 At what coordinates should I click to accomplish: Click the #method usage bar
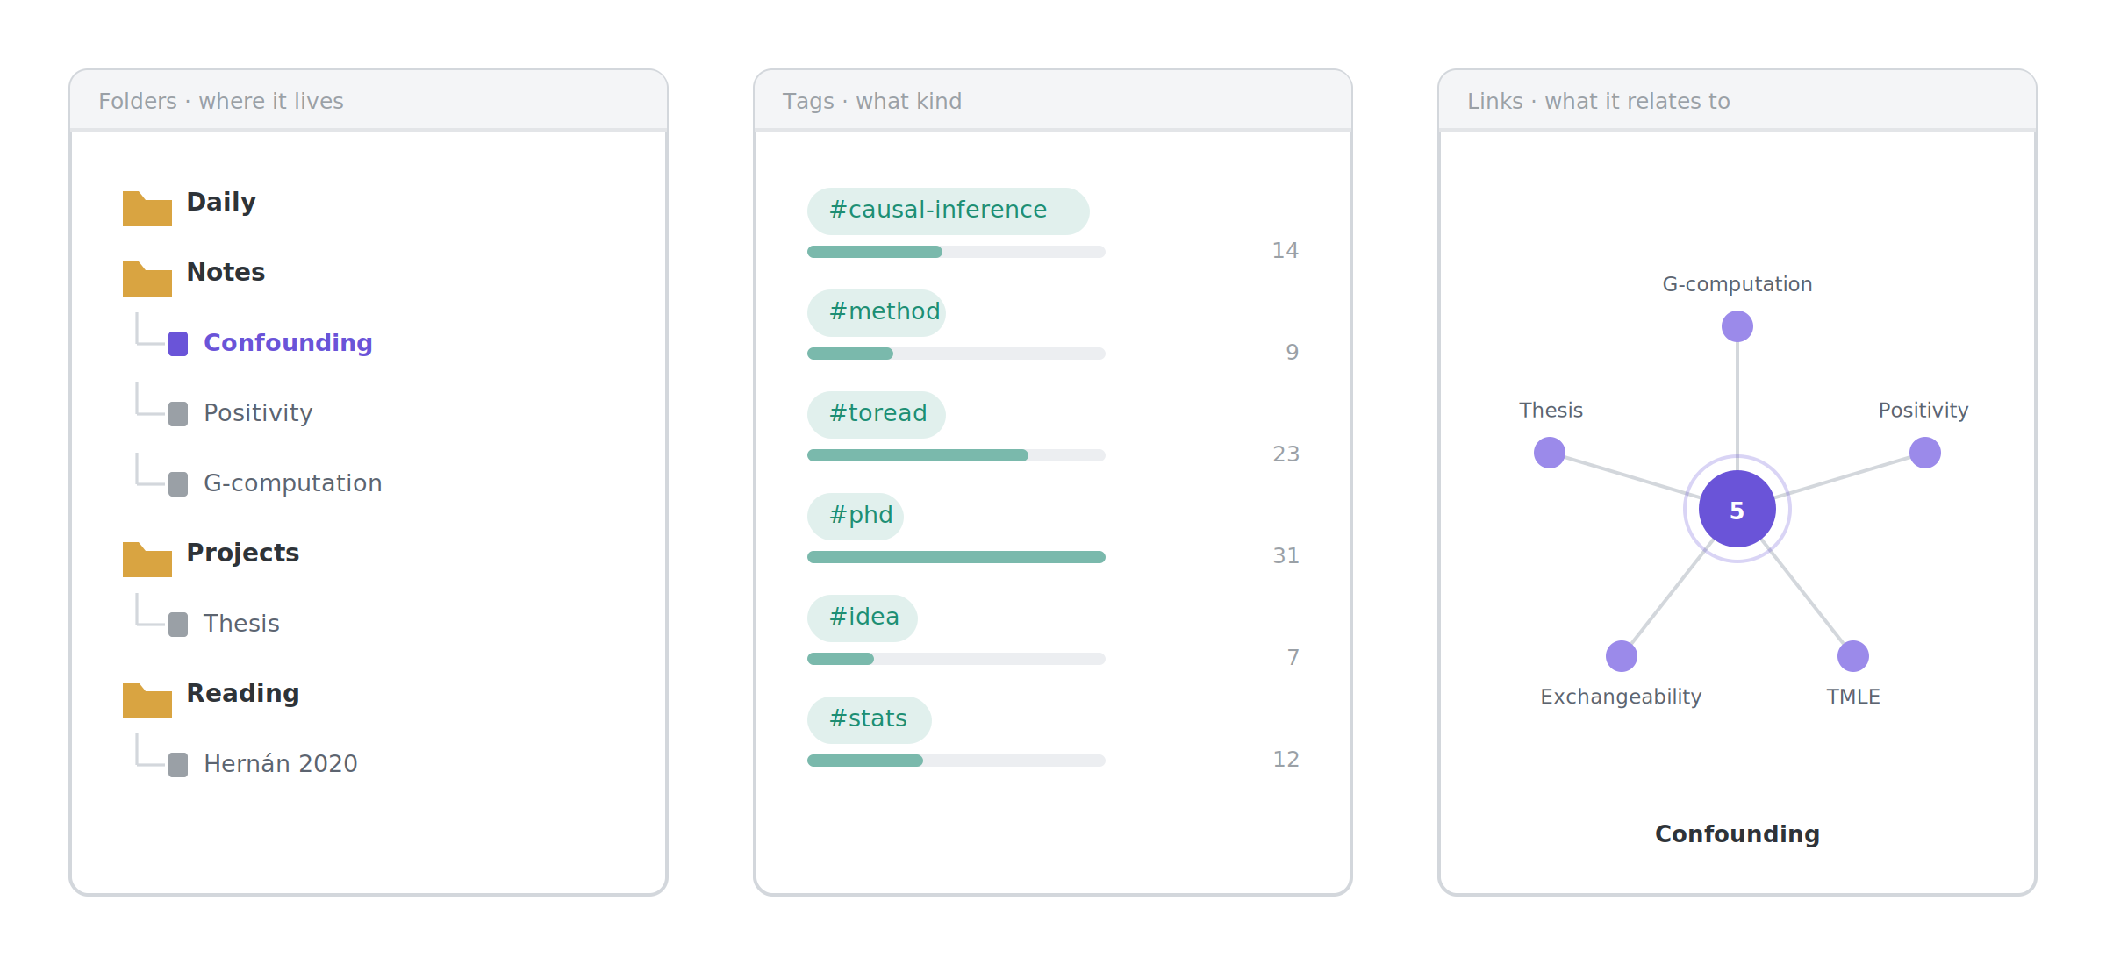click(956, 354)
